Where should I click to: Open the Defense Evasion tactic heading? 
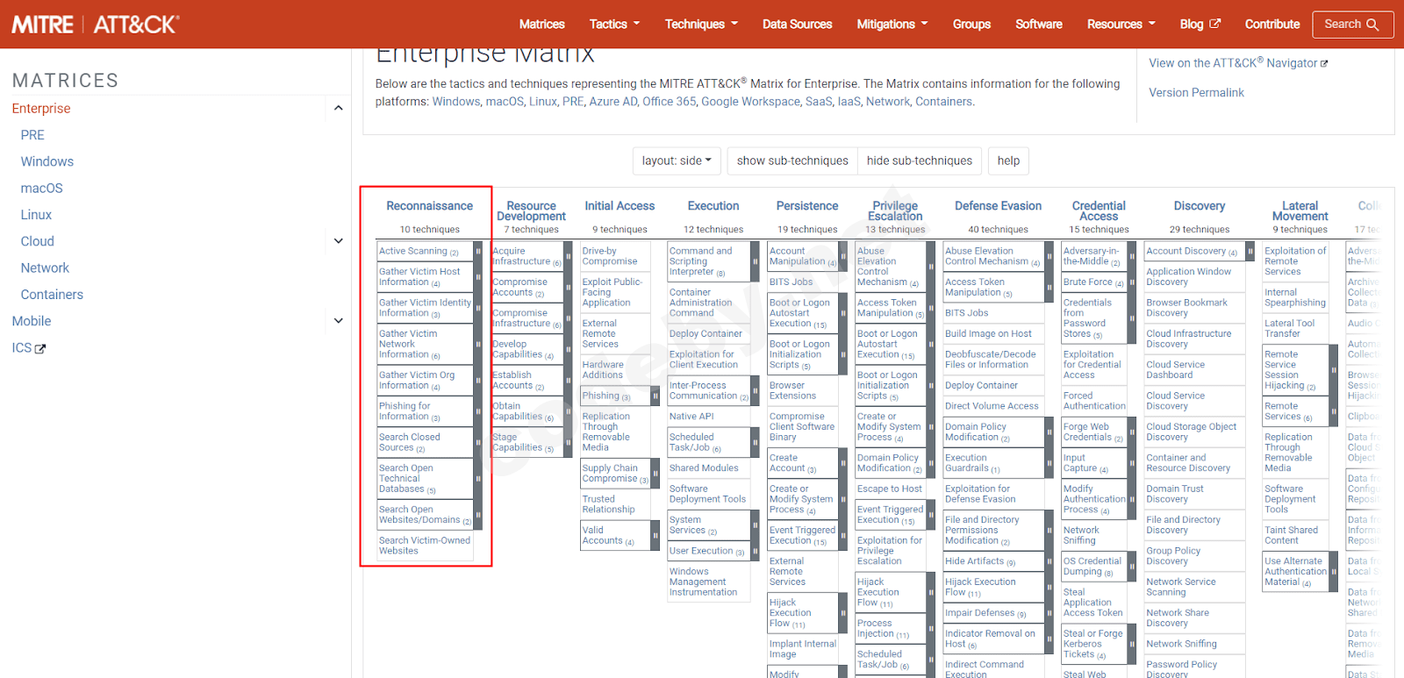click(x=998, y=206)
